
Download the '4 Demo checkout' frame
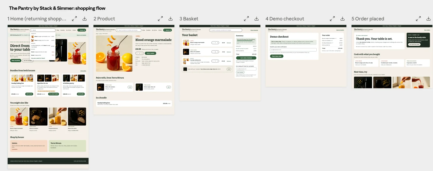[x=343, y=19]
